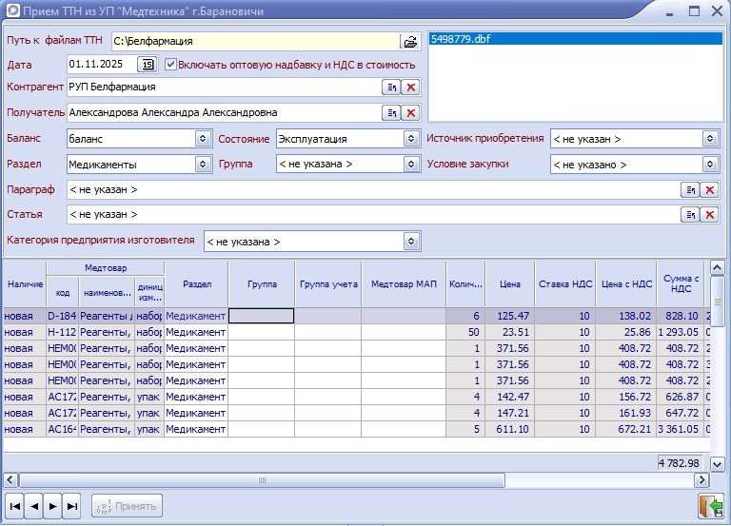Open the folder browse icon for TTN path
Image resolution: width=731 pixels, height=526 pixels.
[410, 42]
